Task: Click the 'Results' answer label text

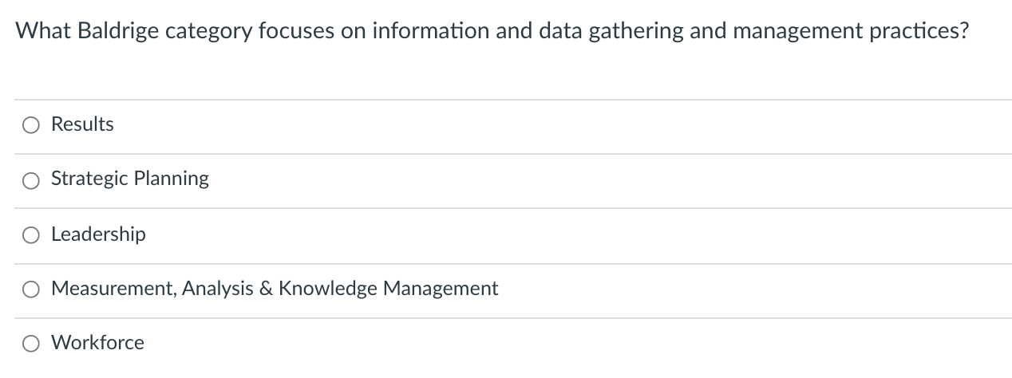Action: click(x=82, y=124)
